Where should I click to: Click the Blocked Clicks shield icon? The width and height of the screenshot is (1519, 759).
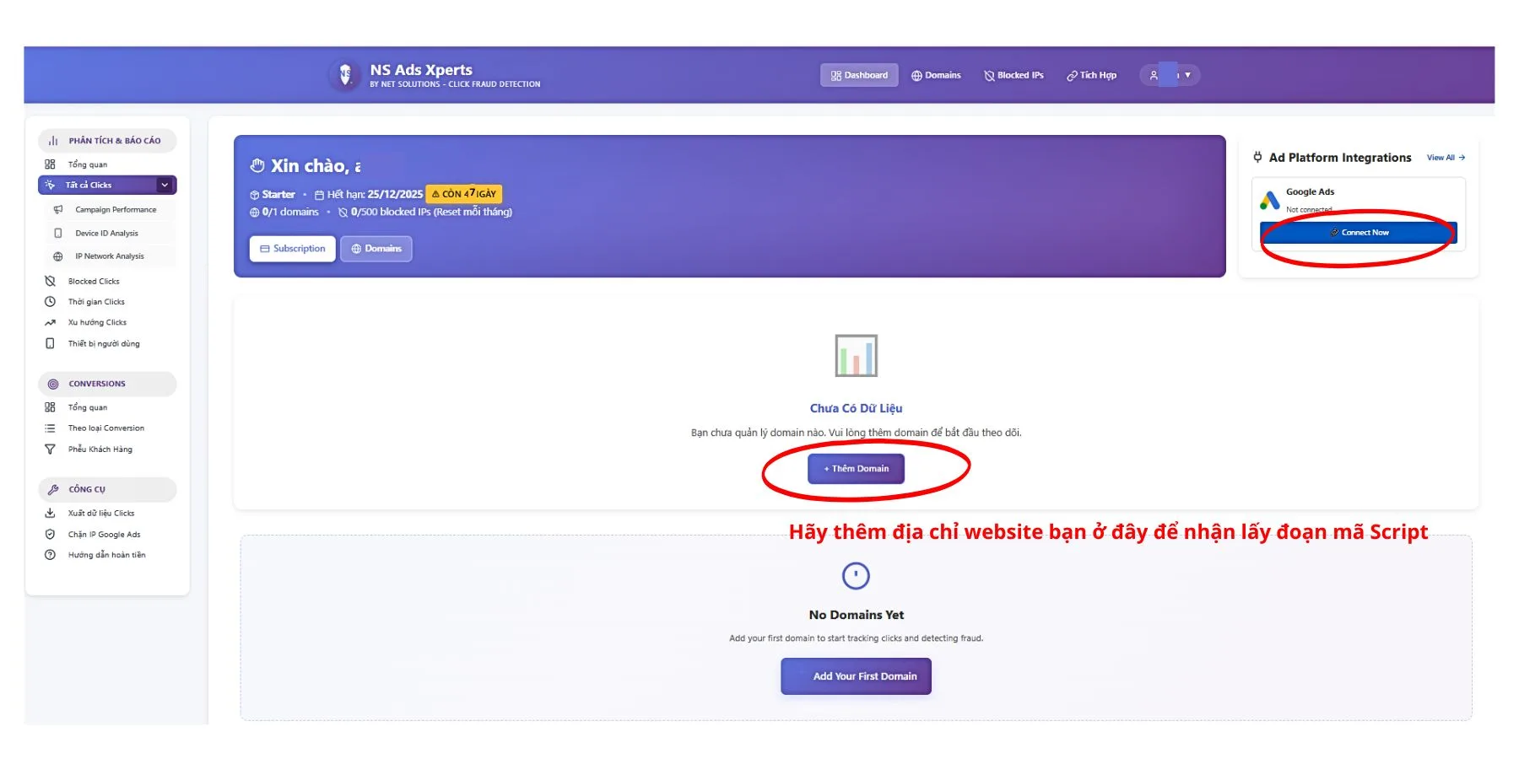point(50,281)
